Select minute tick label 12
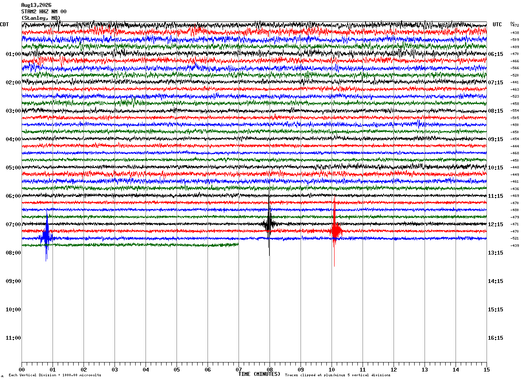Image resolution: width=521 pixels, height=381 pixels. click(394, 369)
